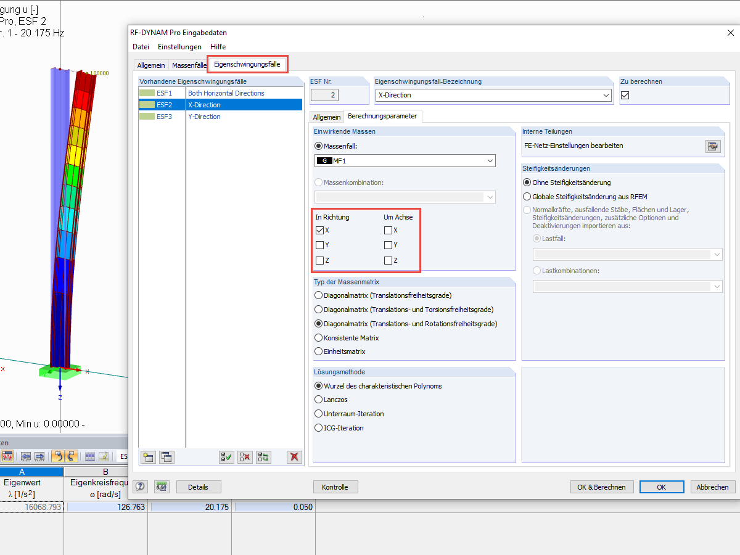740x555 pixels.
Task: Switch to the Berechnungsparameter sub-tab
Action: 382,116
